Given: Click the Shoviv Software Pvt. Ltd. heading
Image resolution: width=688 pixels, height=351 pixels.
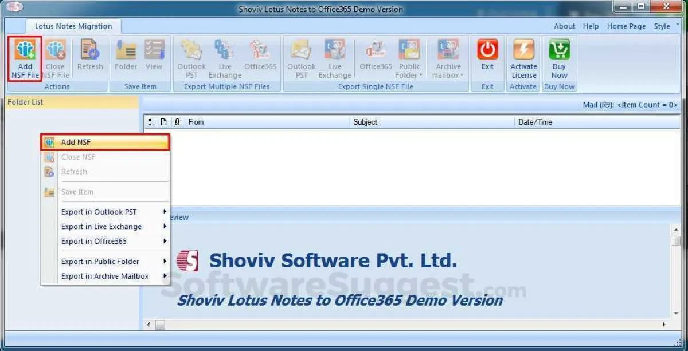Looking at the screenshot, I should click(333, 261).
